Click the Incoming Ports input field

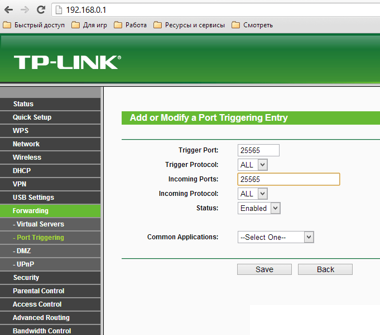click(x=288, y=179)
